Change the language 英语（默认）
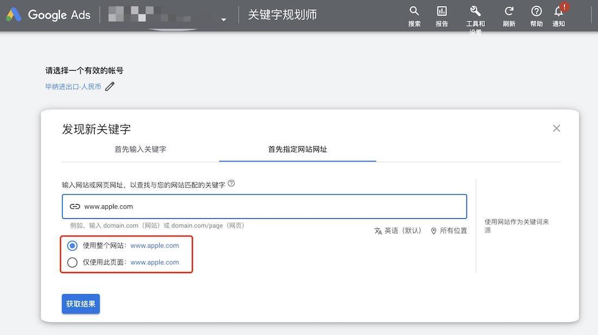This screenshot has width=598, height=335. tap(398, 231)
